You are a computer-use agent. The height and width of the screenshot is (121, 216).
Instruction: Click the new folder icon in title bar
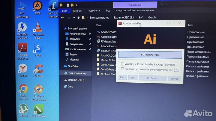coord(72,5)
